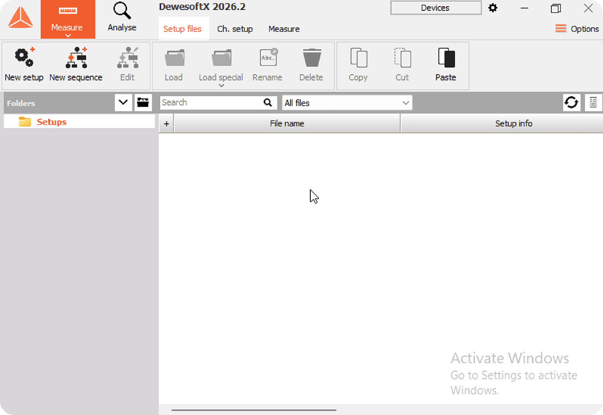Open the Measure tab
The height and width of the screenshot is (415, 603).
(x=284, y=29)
